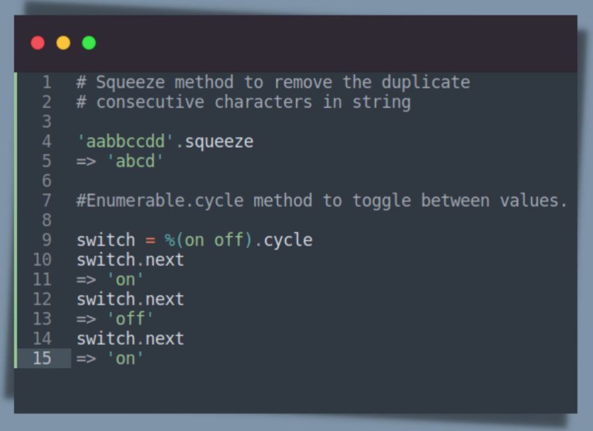Click the .cycle method on line 9

point(284,241)
